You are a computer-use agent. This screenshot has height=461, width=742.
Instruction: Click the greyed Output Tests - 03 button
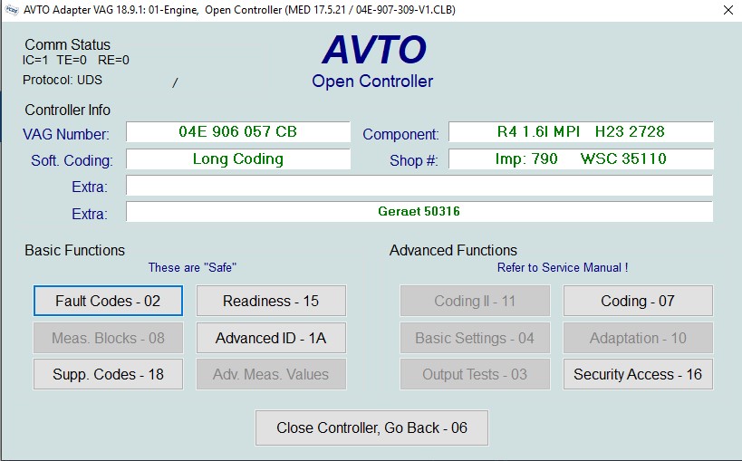pyautogui.click(x=475, y=374)
